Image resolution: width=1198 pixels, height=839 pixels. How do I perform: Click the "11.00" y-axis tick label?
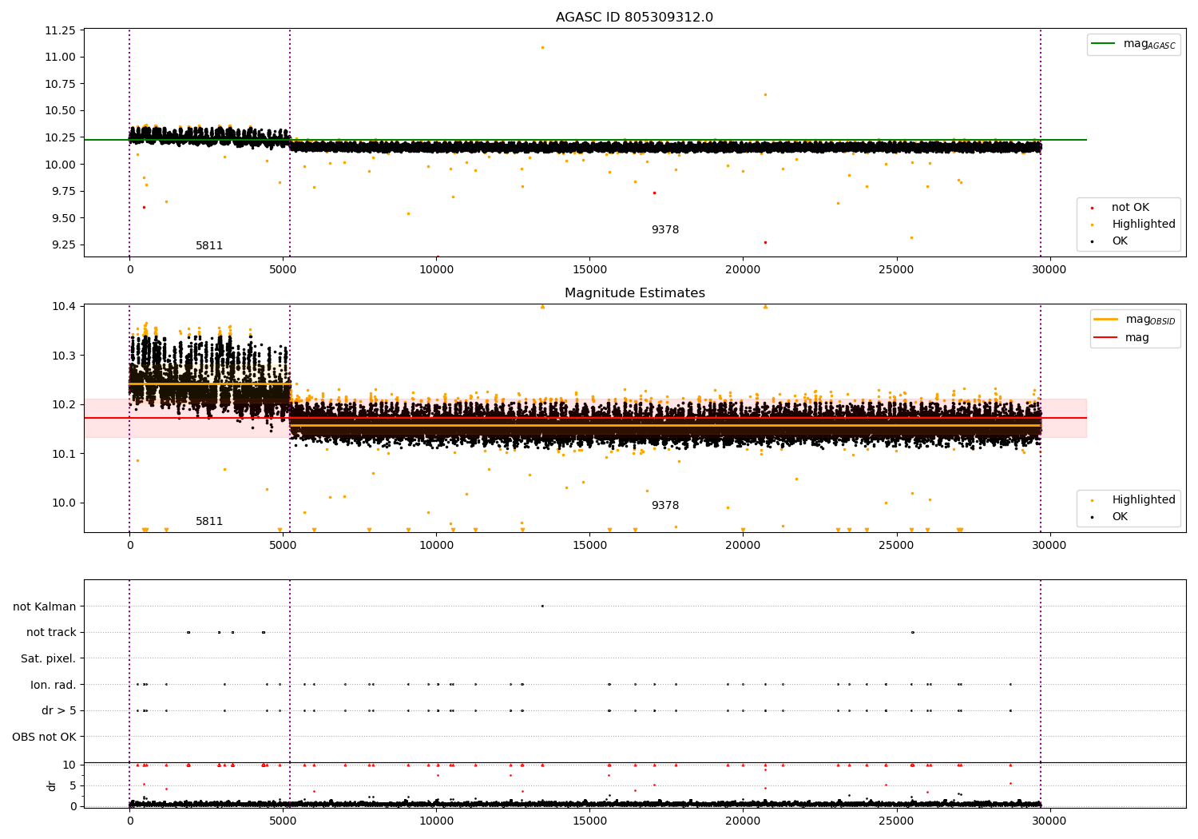[61, 57]
